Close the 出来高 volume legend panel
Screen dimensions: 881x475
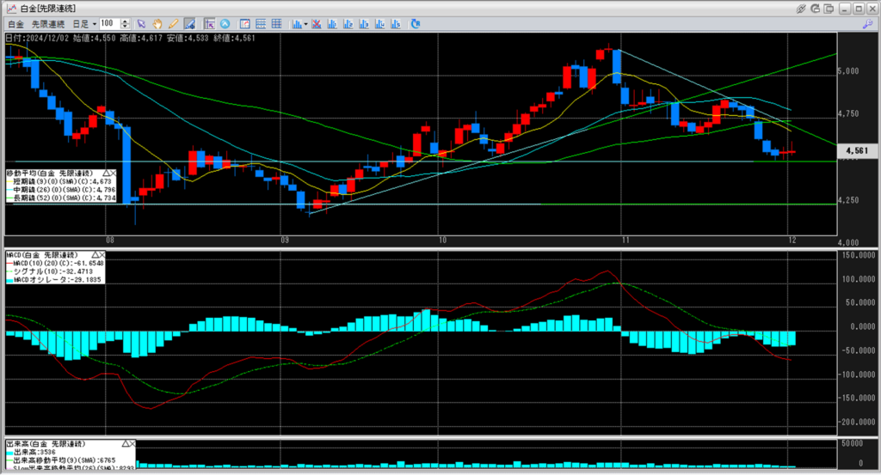coord(130,443)
